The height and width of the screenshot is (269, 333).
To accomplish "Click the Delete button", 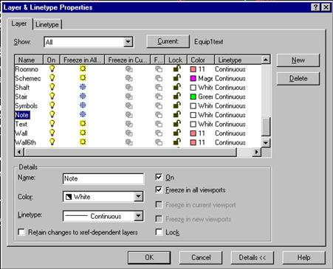I will (x=298, y=79).
